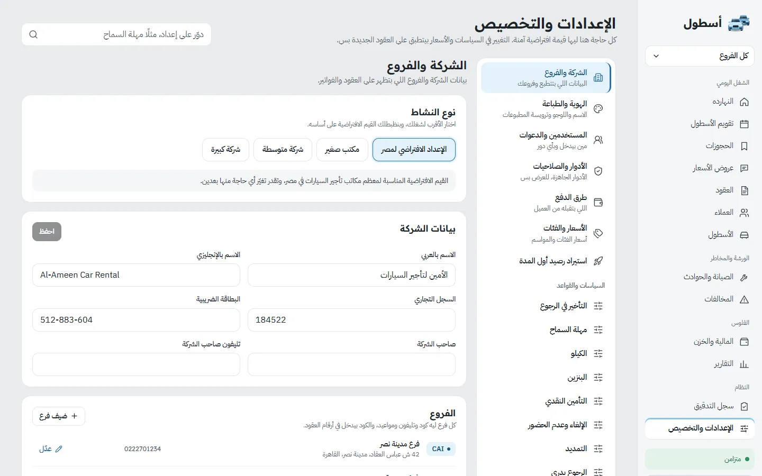Click the الصيانة والحوادث wrench icon
This screenshot has height=476, width=762.
click(744, 277)
